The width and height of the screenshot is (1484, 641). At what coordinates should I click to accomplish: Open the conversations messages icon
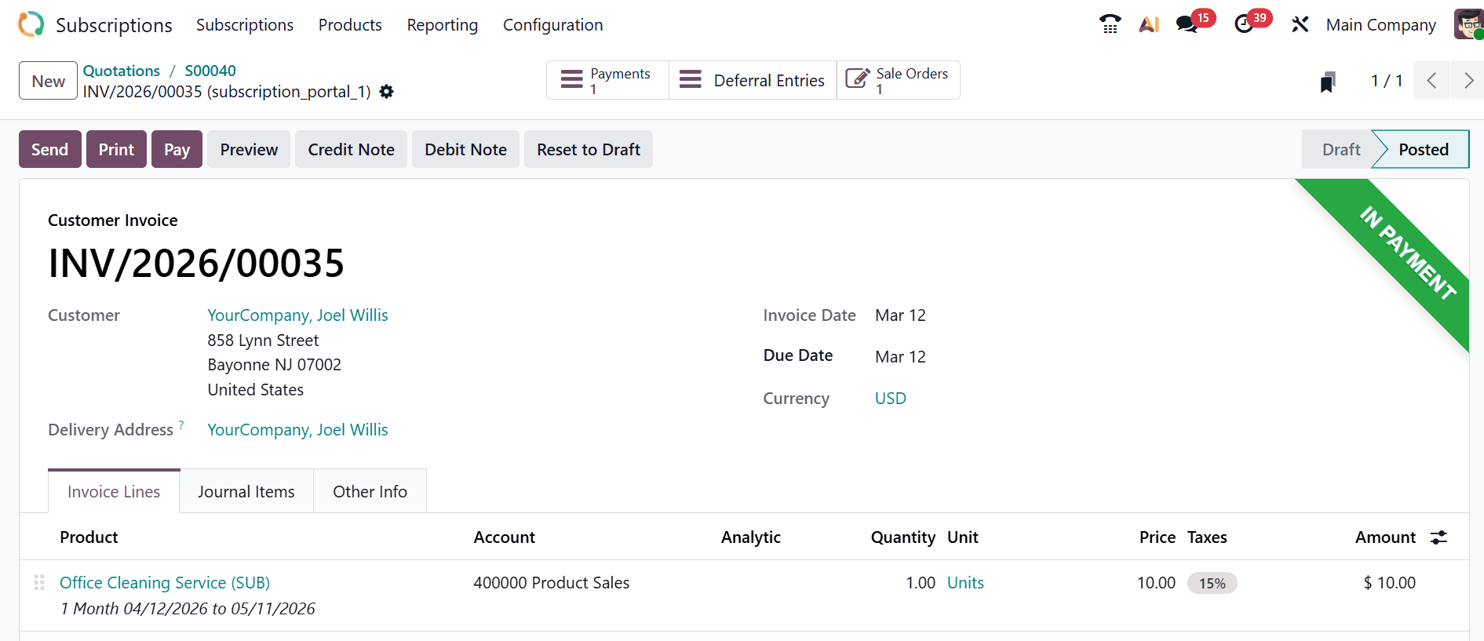click(x=1187, y=24)
